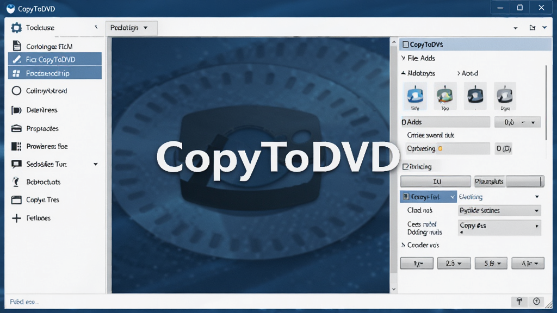
Task: Open the Copy és combo box
Action: (x=499, y=228)
